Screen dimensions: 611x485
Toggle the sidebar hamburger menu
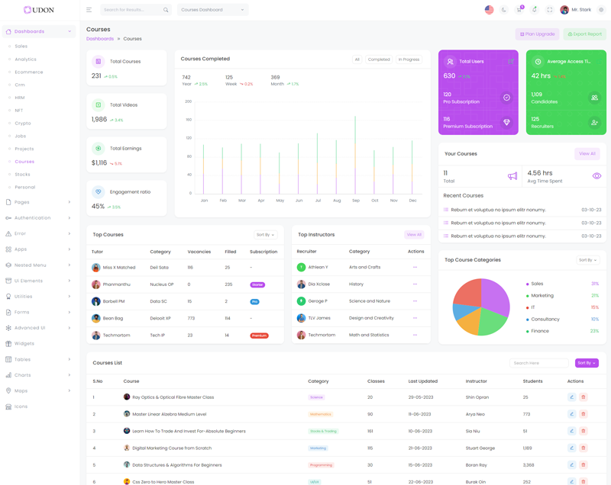point(89,10)
